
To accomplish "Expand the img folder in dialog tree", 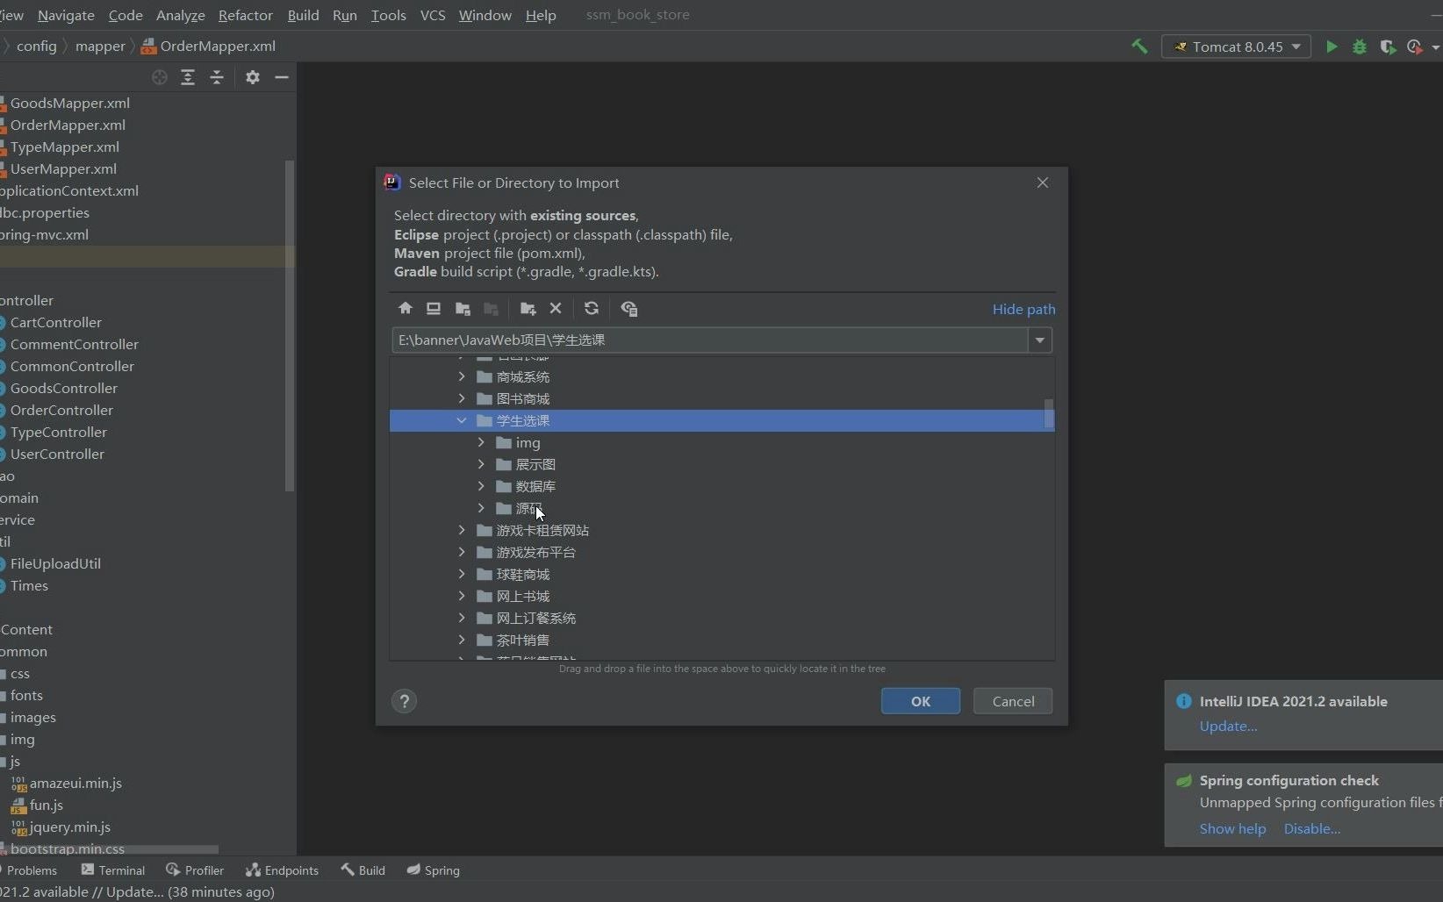I will pyautogui.click(x=481, y=442).
